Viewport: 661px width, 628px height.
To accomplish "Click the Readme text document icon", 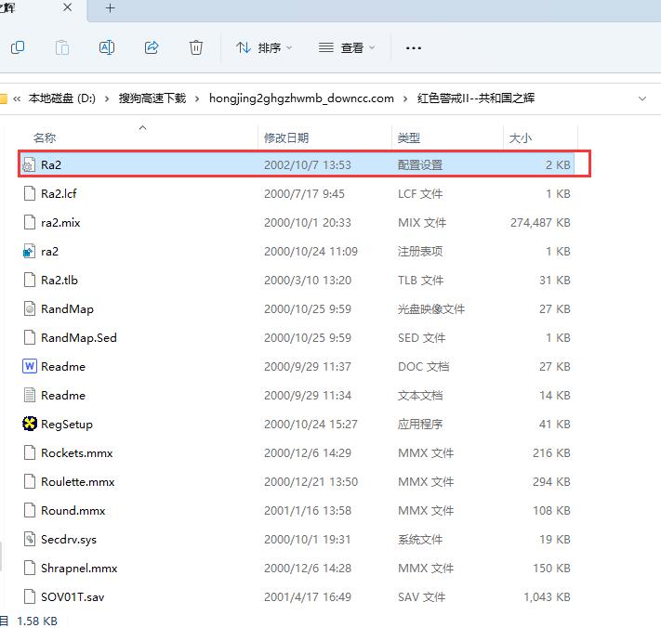I will point(30,395).
